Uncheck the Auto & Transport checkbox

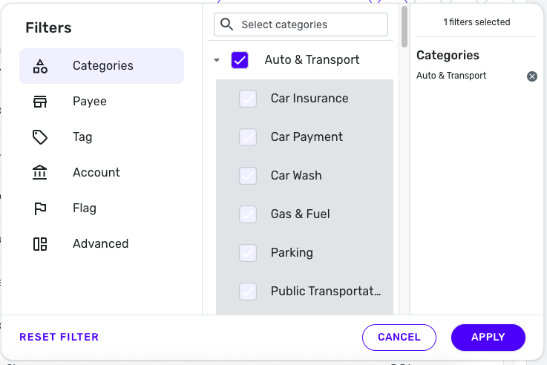tap(240, 60)
